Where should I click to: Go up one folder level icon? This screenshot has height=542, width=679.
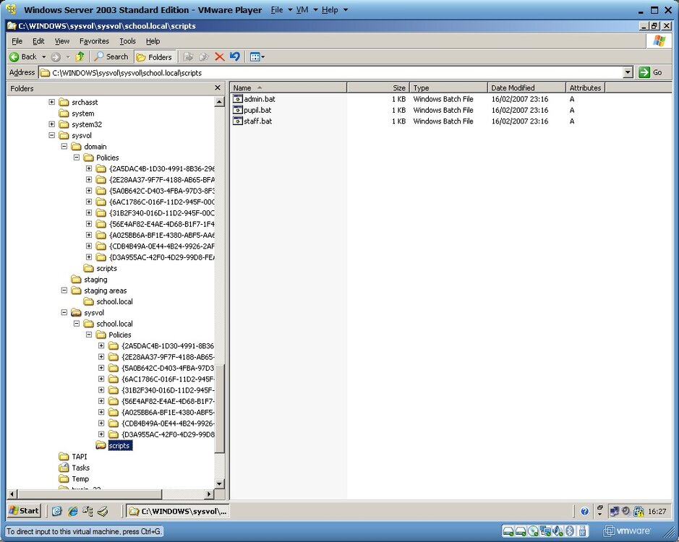tap(80, 56)
